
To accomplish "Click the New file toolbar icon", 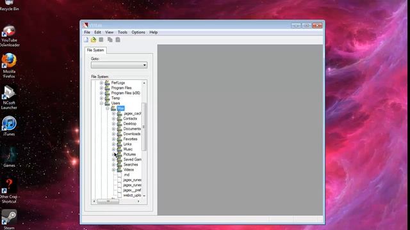I will click(x=86, y=40).
